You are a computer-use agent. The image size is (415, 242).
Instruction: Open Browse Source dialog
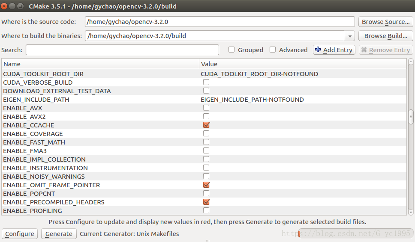tap(385, 22)
